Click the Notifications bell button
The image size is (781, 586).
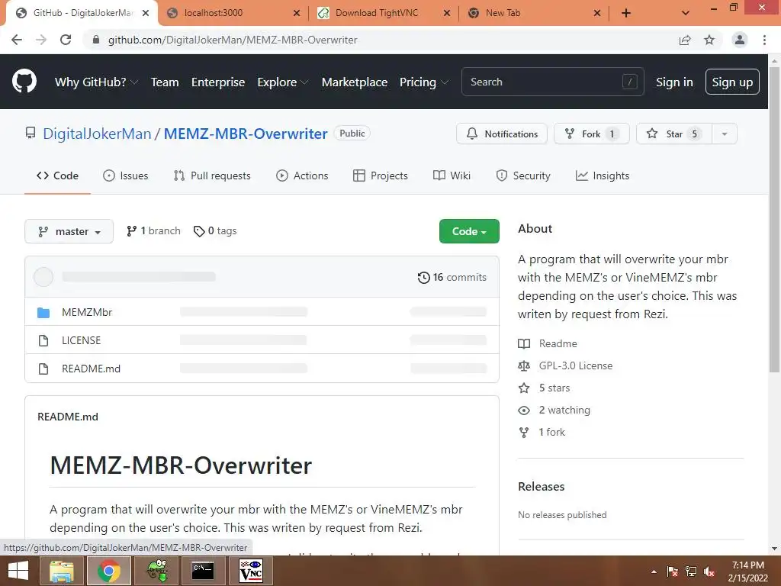tap(502, 134)
